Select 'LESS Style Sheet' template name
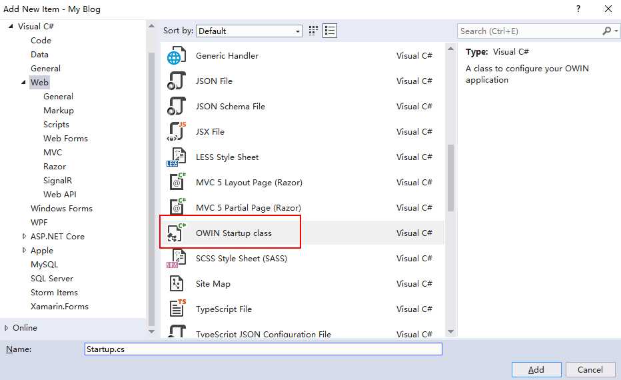Image resolution: width=621 pixels, height=380 pixels. pos(227,157)
